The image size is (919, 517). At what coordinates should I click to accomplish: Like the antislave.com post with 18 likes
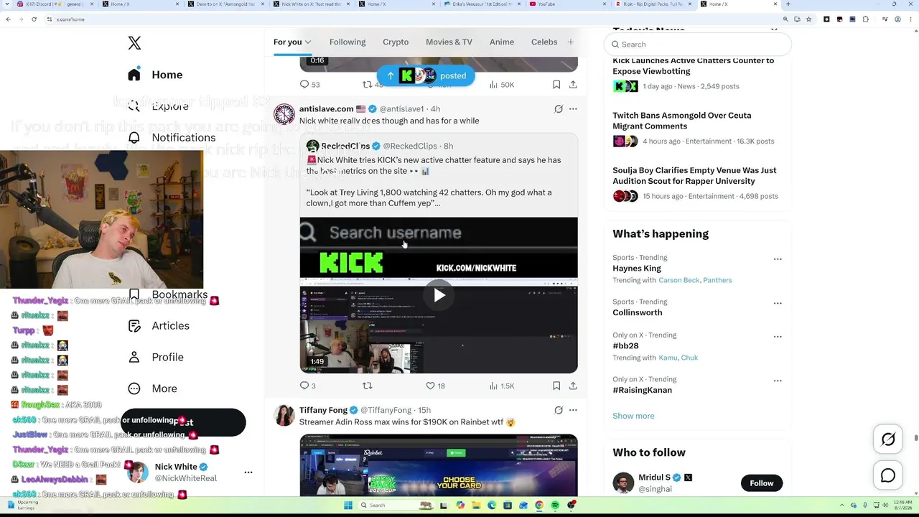point(435,386)
